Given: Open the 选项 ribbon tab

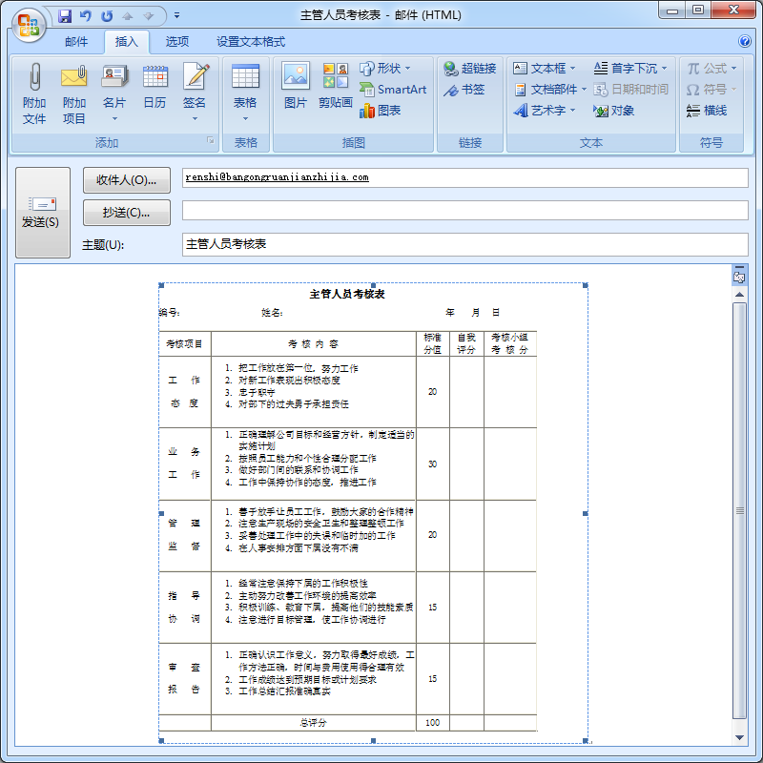Looking at the screenshot, I should [177, 42].
